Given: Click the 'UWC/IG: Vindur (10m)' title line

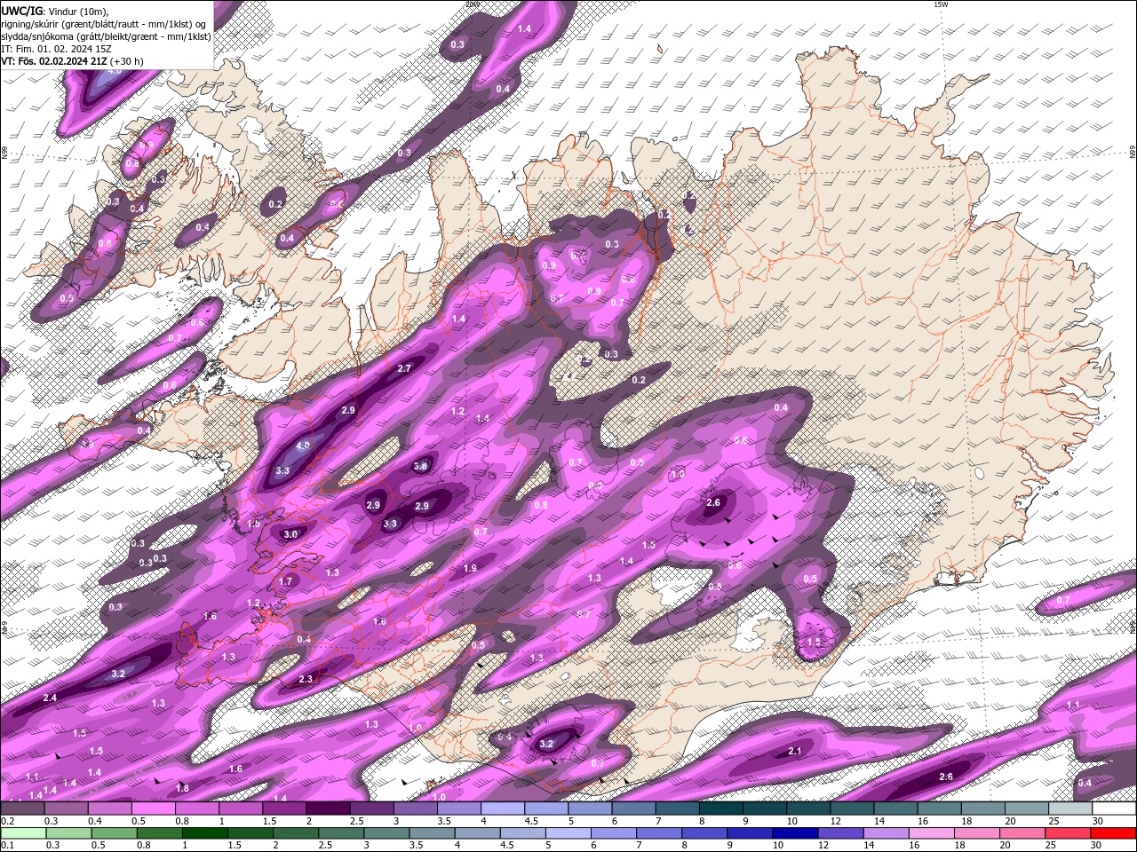Looking at the screenshot, I should click(55, 11).
